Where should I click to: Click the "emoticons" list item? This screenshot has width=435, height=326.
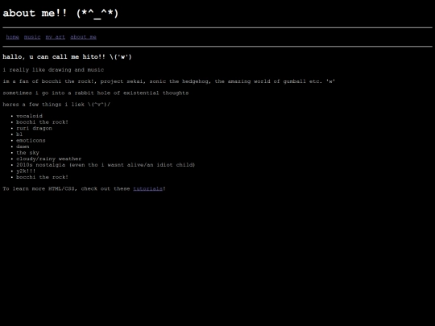[31, 141]
